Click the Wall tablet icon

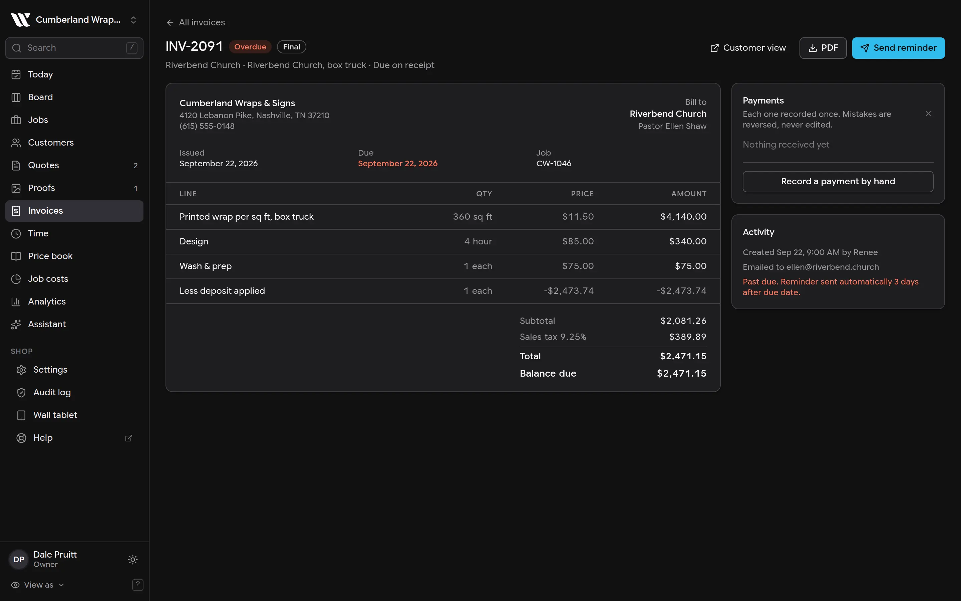pos(21,415)
